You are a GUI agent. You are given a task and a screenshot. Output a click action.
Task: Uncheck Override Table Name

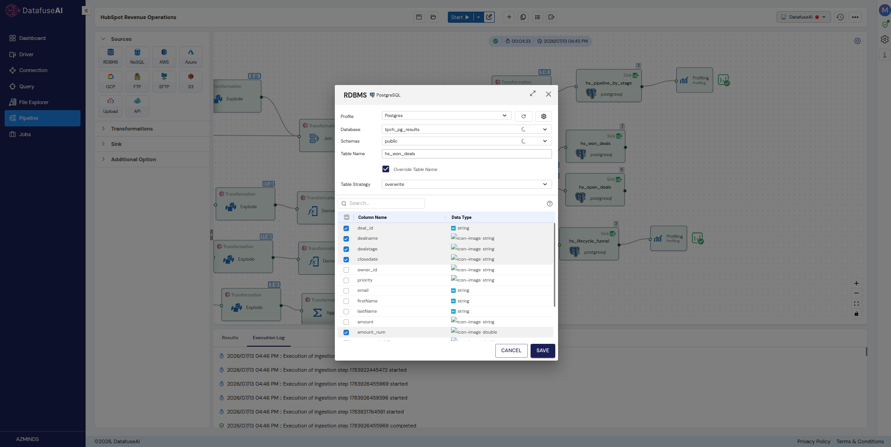[386, 169]
